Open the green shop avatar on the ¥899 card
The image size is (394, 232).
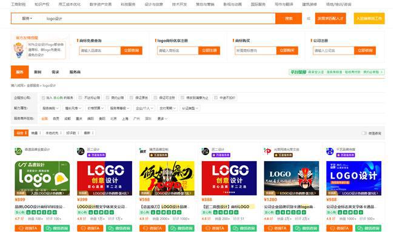18,151
